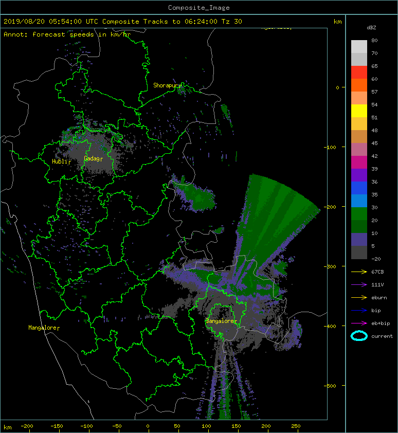This screenshot has height=433, width=398.
Task: Click the km label beside the bottom axis
Action: pos(8,427)
